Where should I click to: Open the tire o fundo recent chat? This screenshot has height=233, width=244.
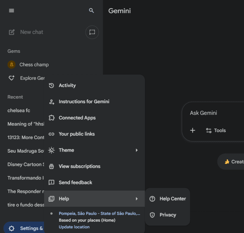coord(26,205)
